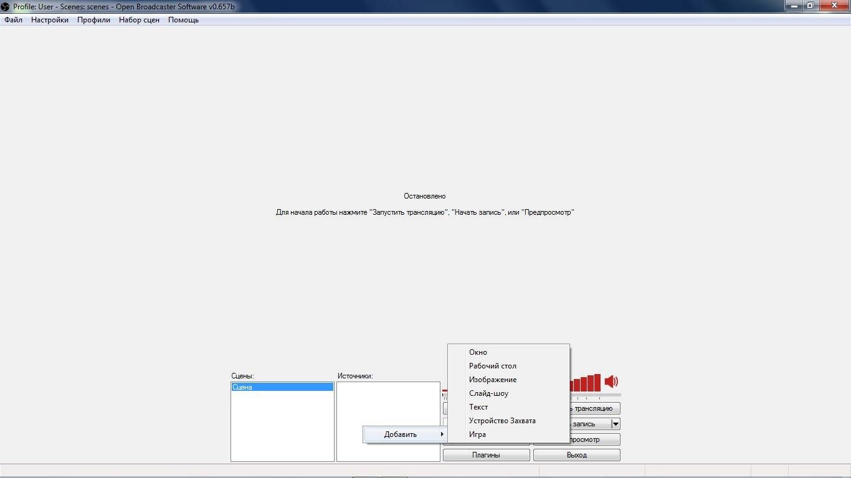The height and width of the screenshot is (478, 851).
Task: Add an Игра source
Action: (x=508, y=434)
